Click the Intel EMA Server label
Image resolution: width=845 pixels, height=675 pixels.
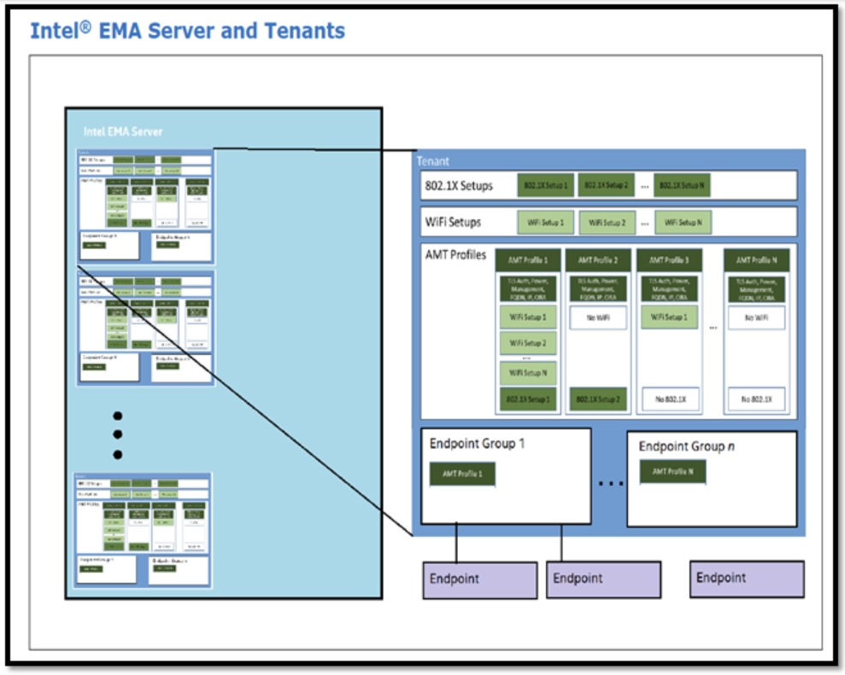click(x=122, y=131)
